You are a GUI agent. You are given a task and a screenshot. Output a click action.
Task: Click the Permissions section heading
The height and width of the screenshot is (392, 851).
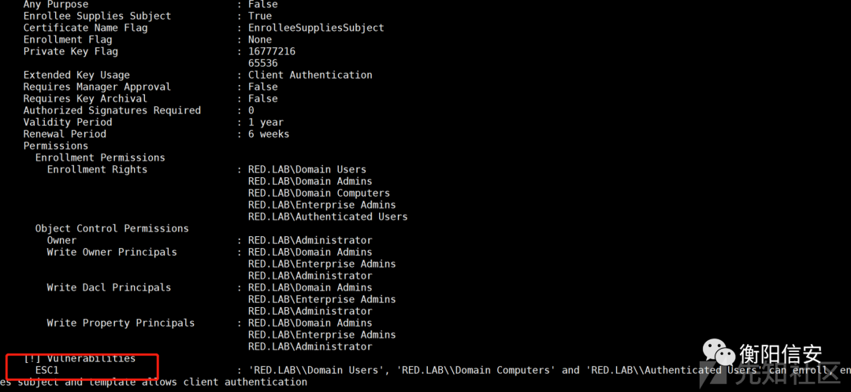coord(56,146)
